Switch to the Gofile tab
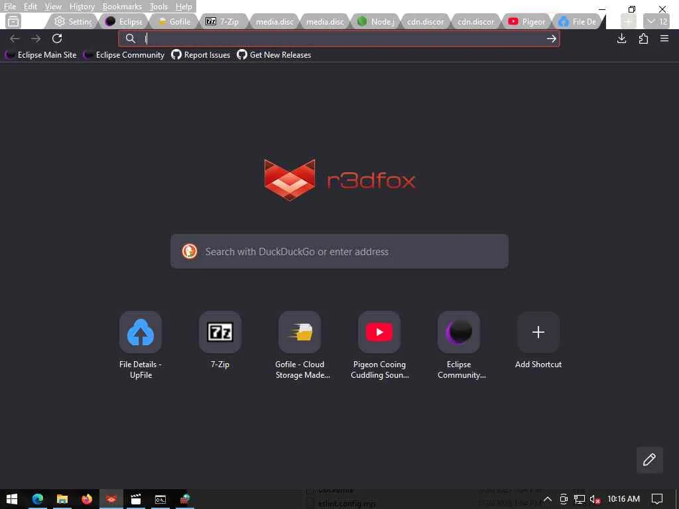The height and width of the screenshot is (509, 679). [174, 21]
